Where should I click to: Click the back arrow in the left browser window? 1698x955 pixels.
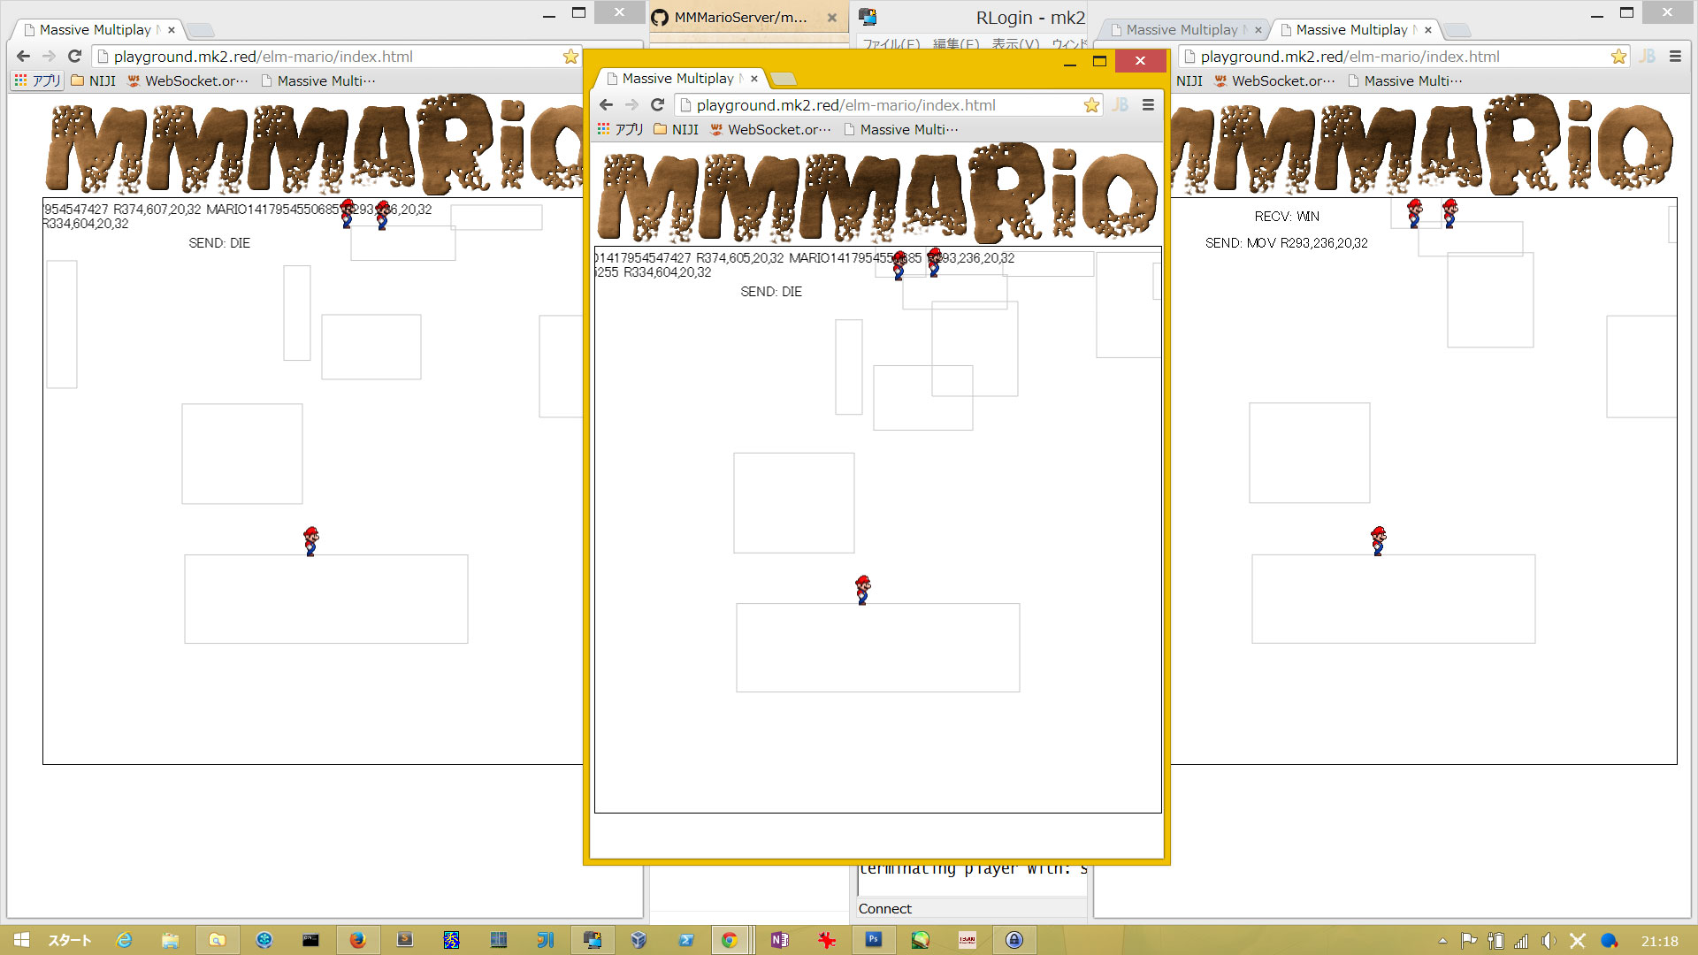tap(24, 57)
